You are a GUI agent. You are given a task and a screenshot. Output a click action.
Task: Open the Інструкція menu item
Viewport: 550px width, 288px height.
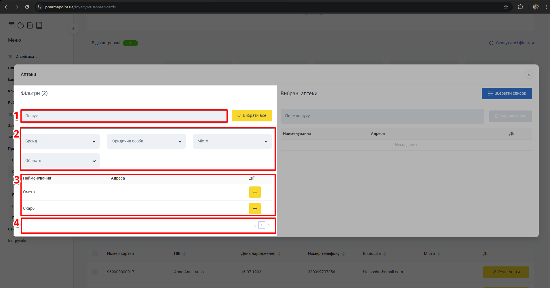[17, 241]
